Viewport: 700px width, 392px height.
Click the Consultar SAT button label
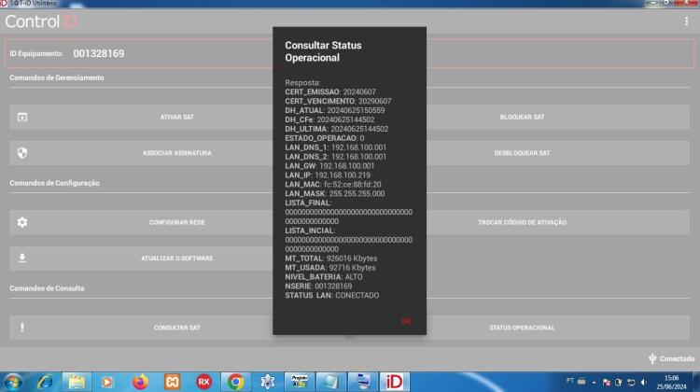tap(176, 328)
